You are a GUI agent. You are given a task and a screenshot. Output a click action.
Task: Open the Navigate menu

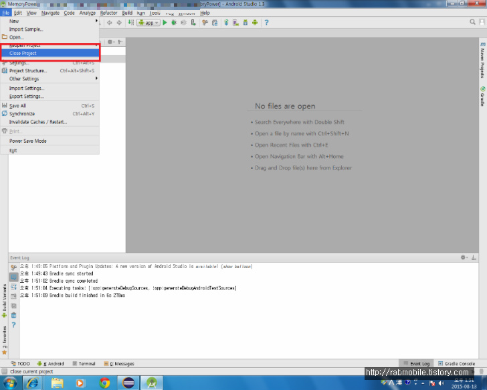(50, 13)
